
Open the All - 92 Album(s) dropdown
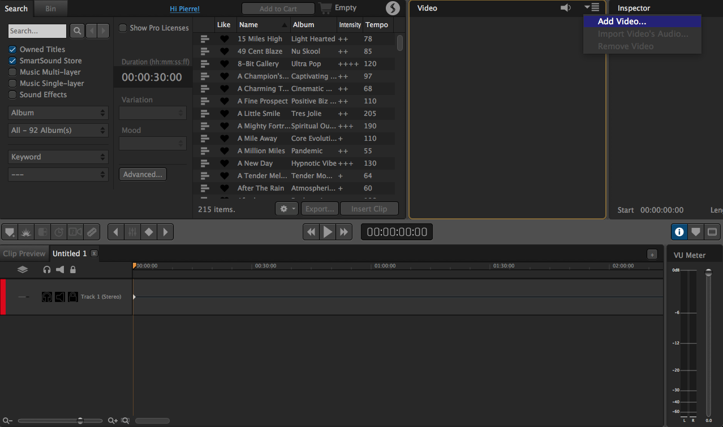point(58,130)
